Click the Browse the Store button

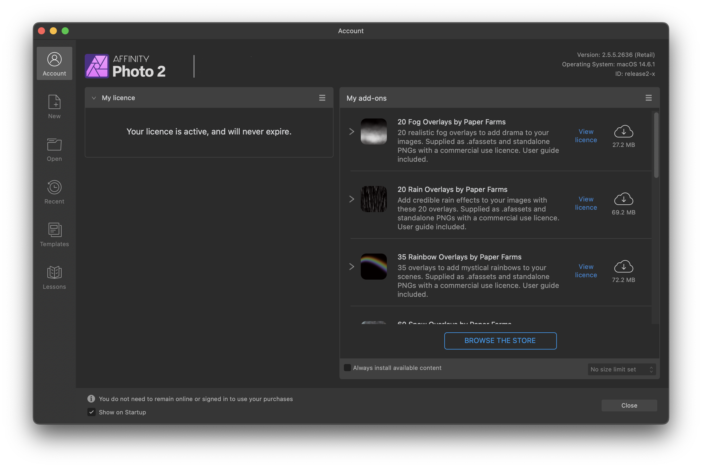pos(500,341)
